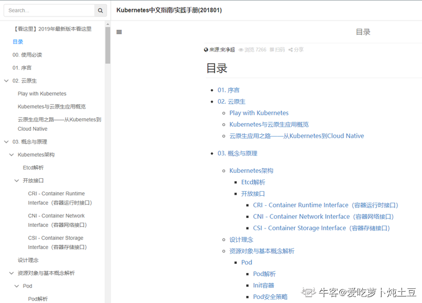Follow the Pod content link
This screenshot has height=303, width=422.
pos(247,263)
